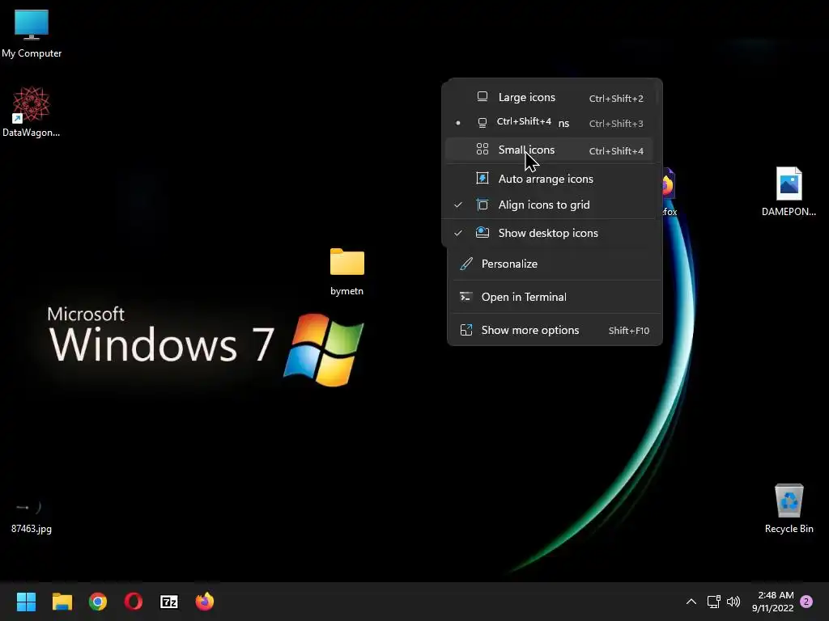Select Personalize in context menu

click(555, 264)
